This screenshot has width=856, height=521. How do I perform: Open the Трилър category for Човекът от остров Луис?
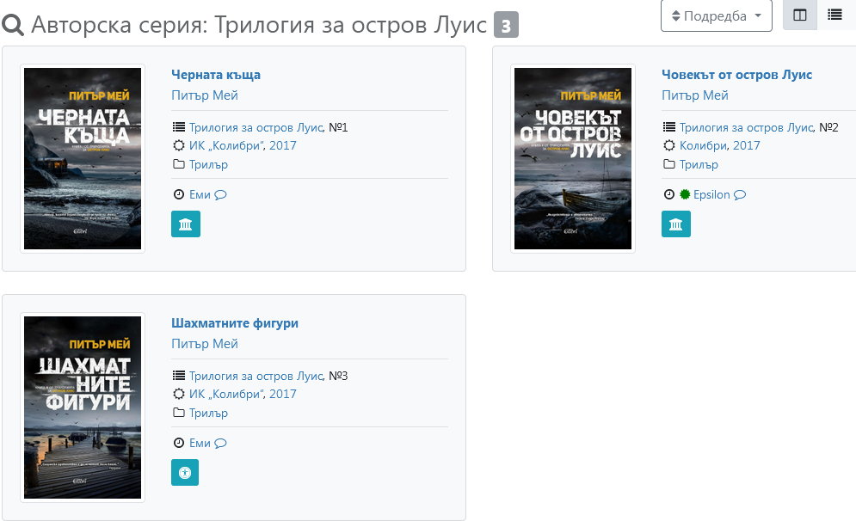pos(699,164)
